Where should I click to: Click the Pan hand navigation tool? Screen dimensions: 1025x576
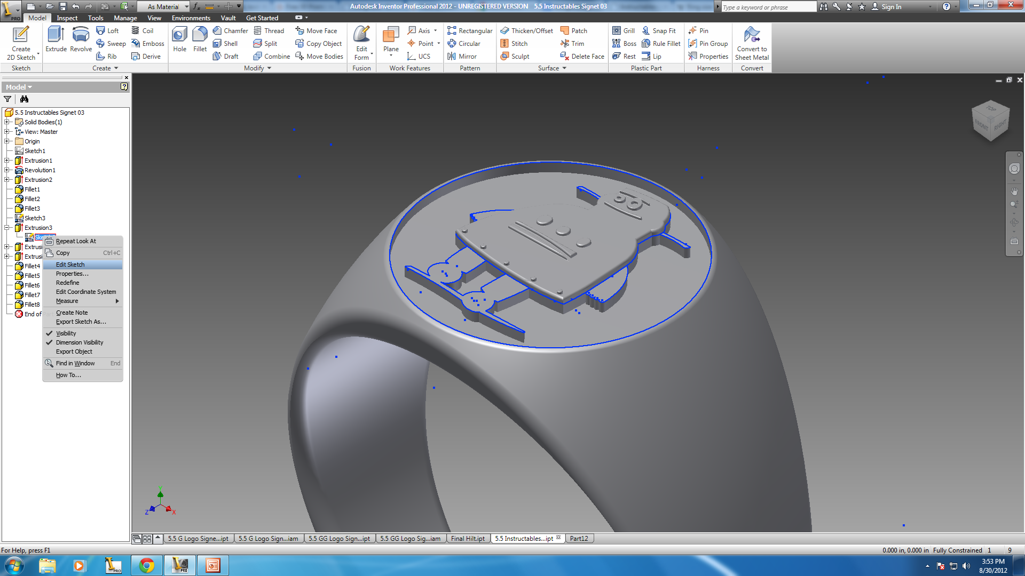(1014, 191)
